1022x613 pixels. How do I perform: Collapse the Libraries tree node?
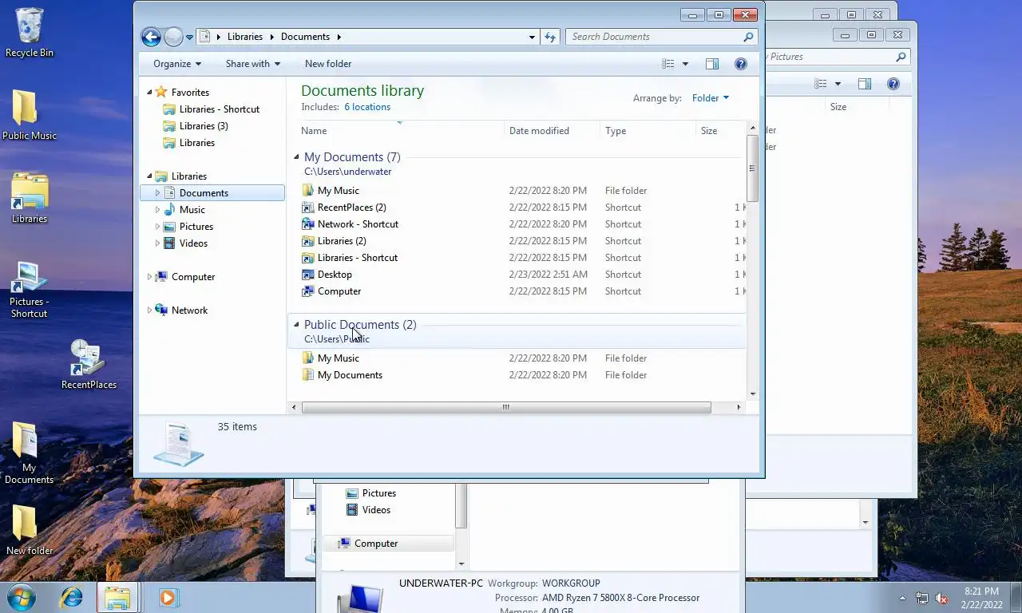[149, 176]
